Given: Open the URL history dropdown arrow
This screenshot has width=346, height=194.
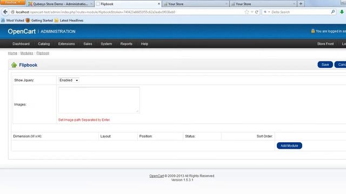Looking at the screenshot, I should (x=252, y=12).
